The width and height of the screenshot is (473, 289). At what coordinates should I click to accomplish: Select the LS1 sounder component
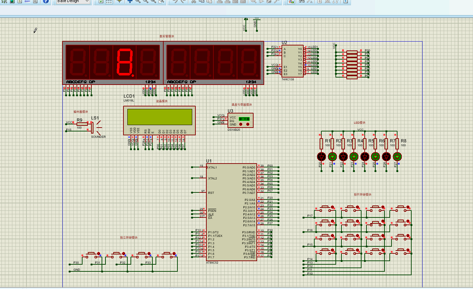point(96,127)
